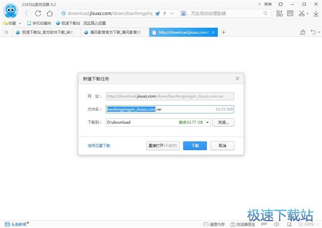The image size is (322, 228).
Task: Click the rocket speed mode icon
Action: point(158,14)
